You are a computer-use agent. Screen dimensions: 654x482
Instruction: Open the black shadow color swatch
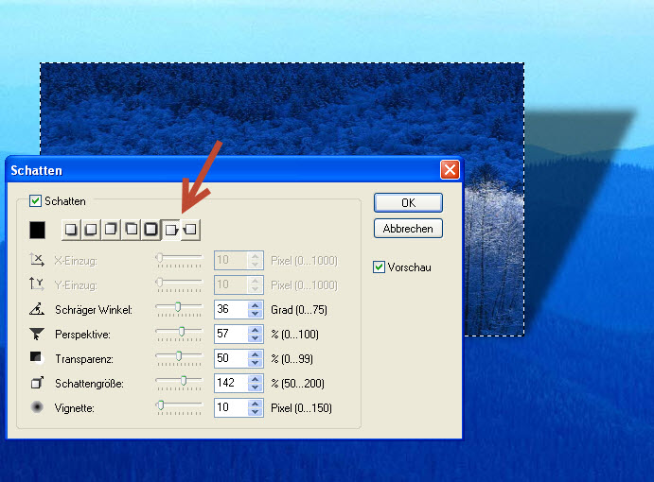pyautogui.click(x=37, y=230)
